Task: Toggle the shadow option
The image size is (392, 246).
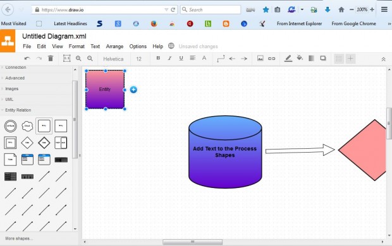Action: pyautogui.click(x=323, y=58)
